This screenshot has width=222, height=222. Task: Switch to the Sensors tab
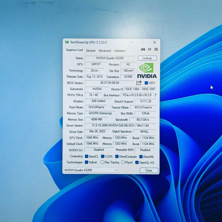91,50
